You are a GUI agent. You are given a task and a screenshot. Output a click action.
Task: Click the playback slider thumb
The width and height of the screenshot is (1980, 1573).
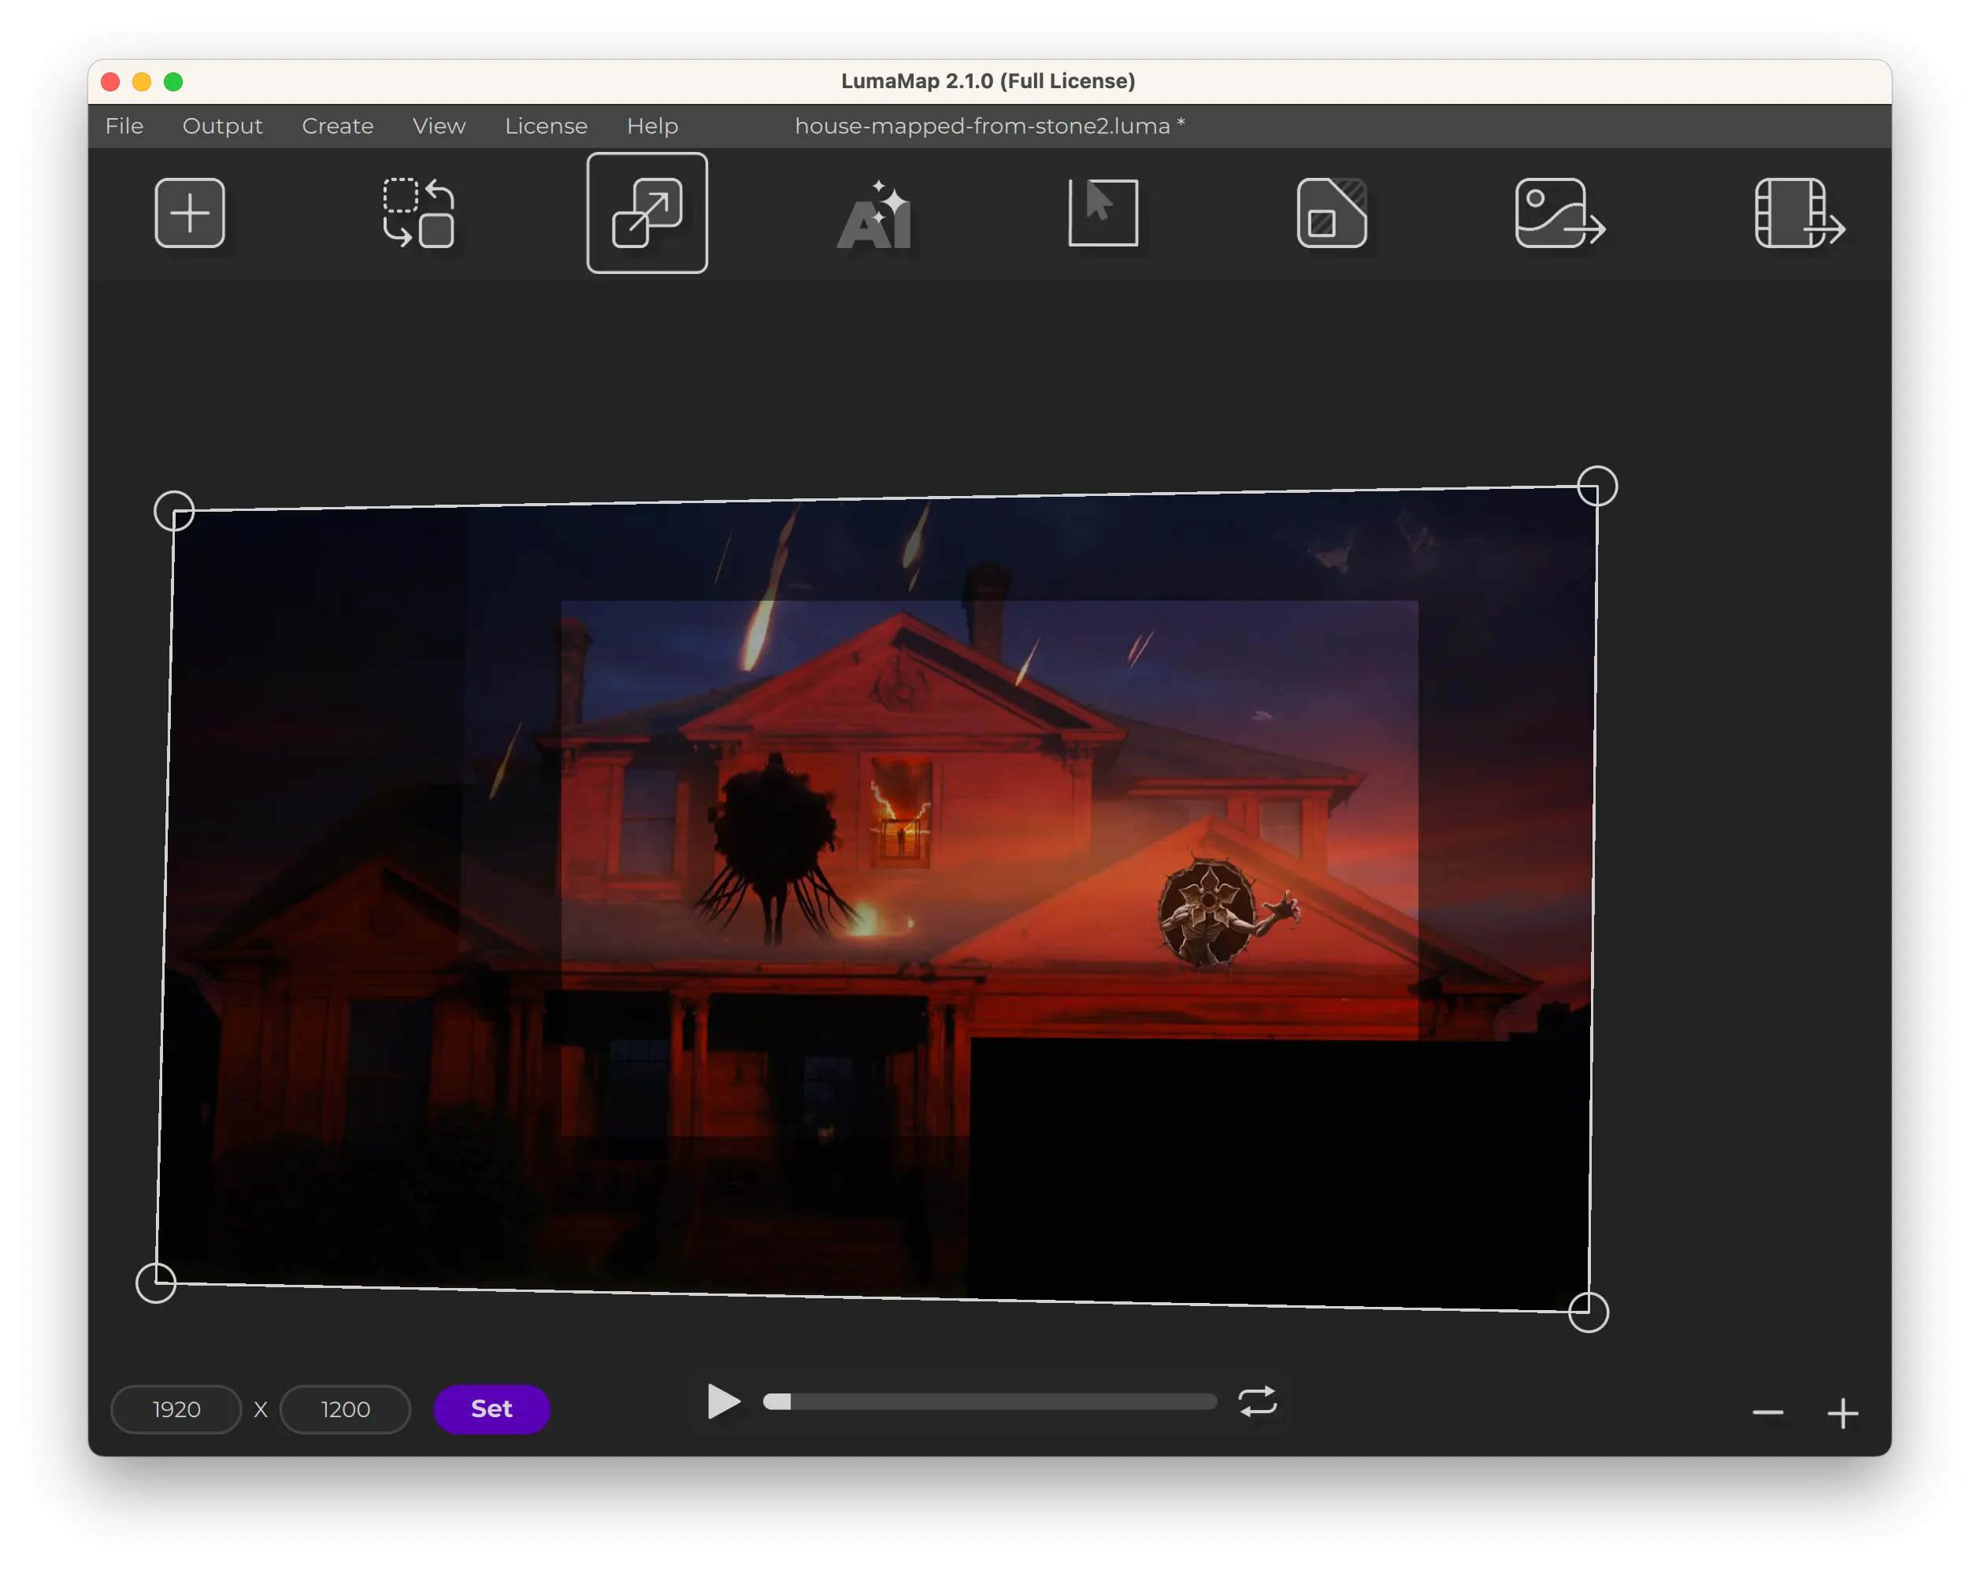coord(777,1401)
